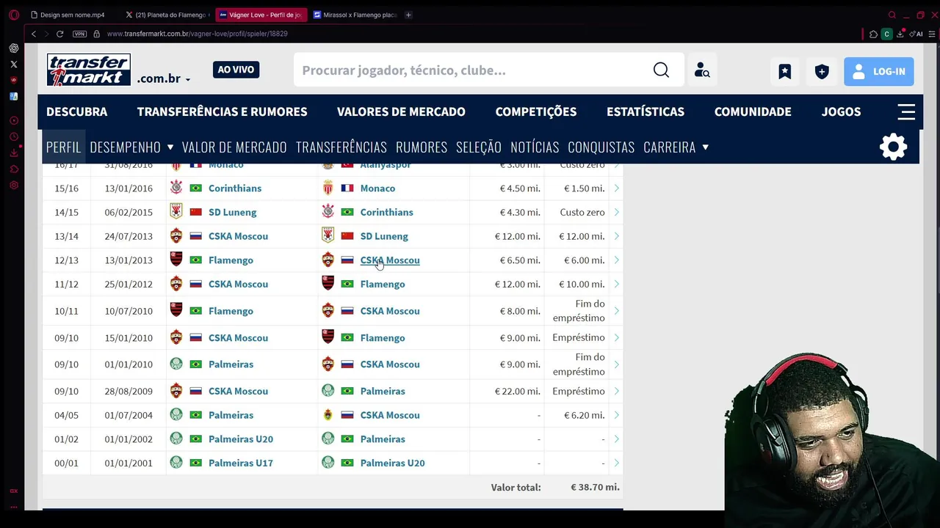Open the hamburger menu icon
The image size is (940, 528).
pyautogui.click(x=906, y=111)
